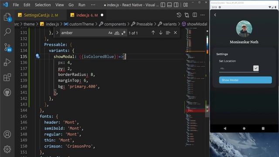Open the Go menu

(71, 5)
